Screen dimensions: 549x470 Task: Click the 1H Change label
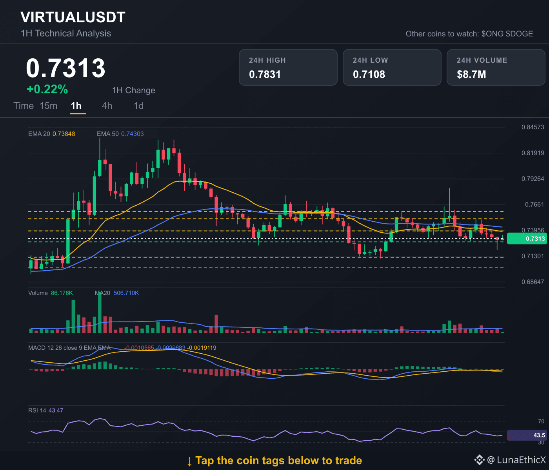coord(134,90)
